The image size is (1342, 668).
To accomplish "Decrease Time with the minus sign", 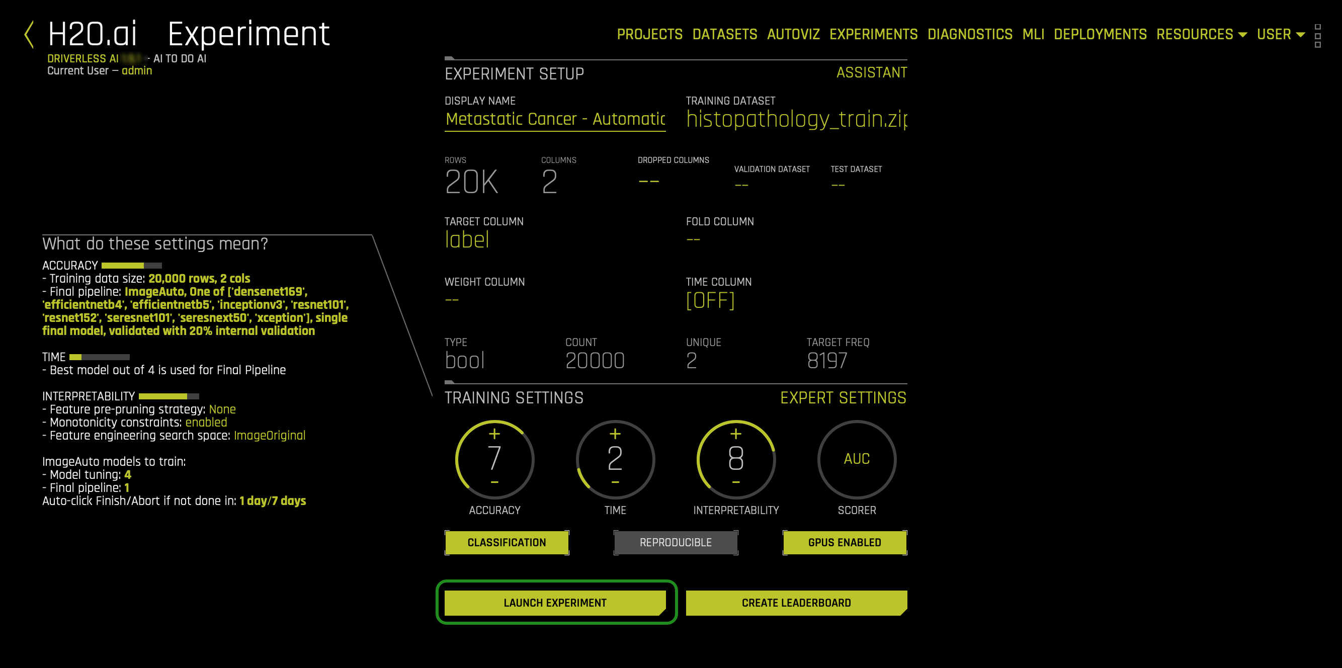I will click(x=615, y=482).
